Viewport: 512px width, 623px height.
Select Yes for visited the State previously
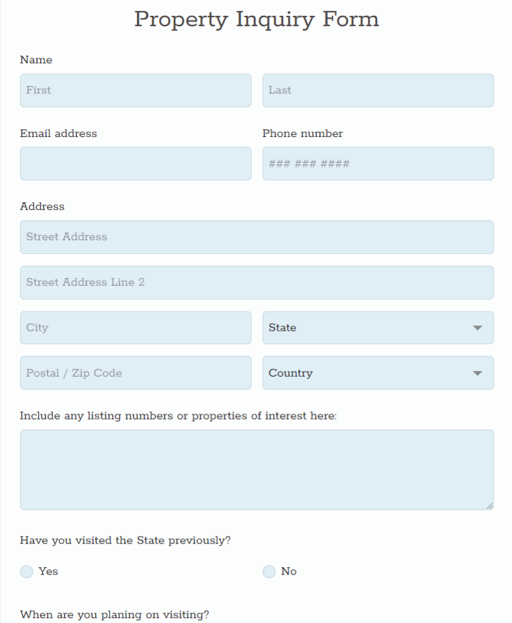(x=26, y=571)
